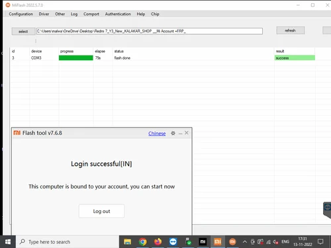Minimize the Flash tool v7.6.8 dialog

coord(181,134)
